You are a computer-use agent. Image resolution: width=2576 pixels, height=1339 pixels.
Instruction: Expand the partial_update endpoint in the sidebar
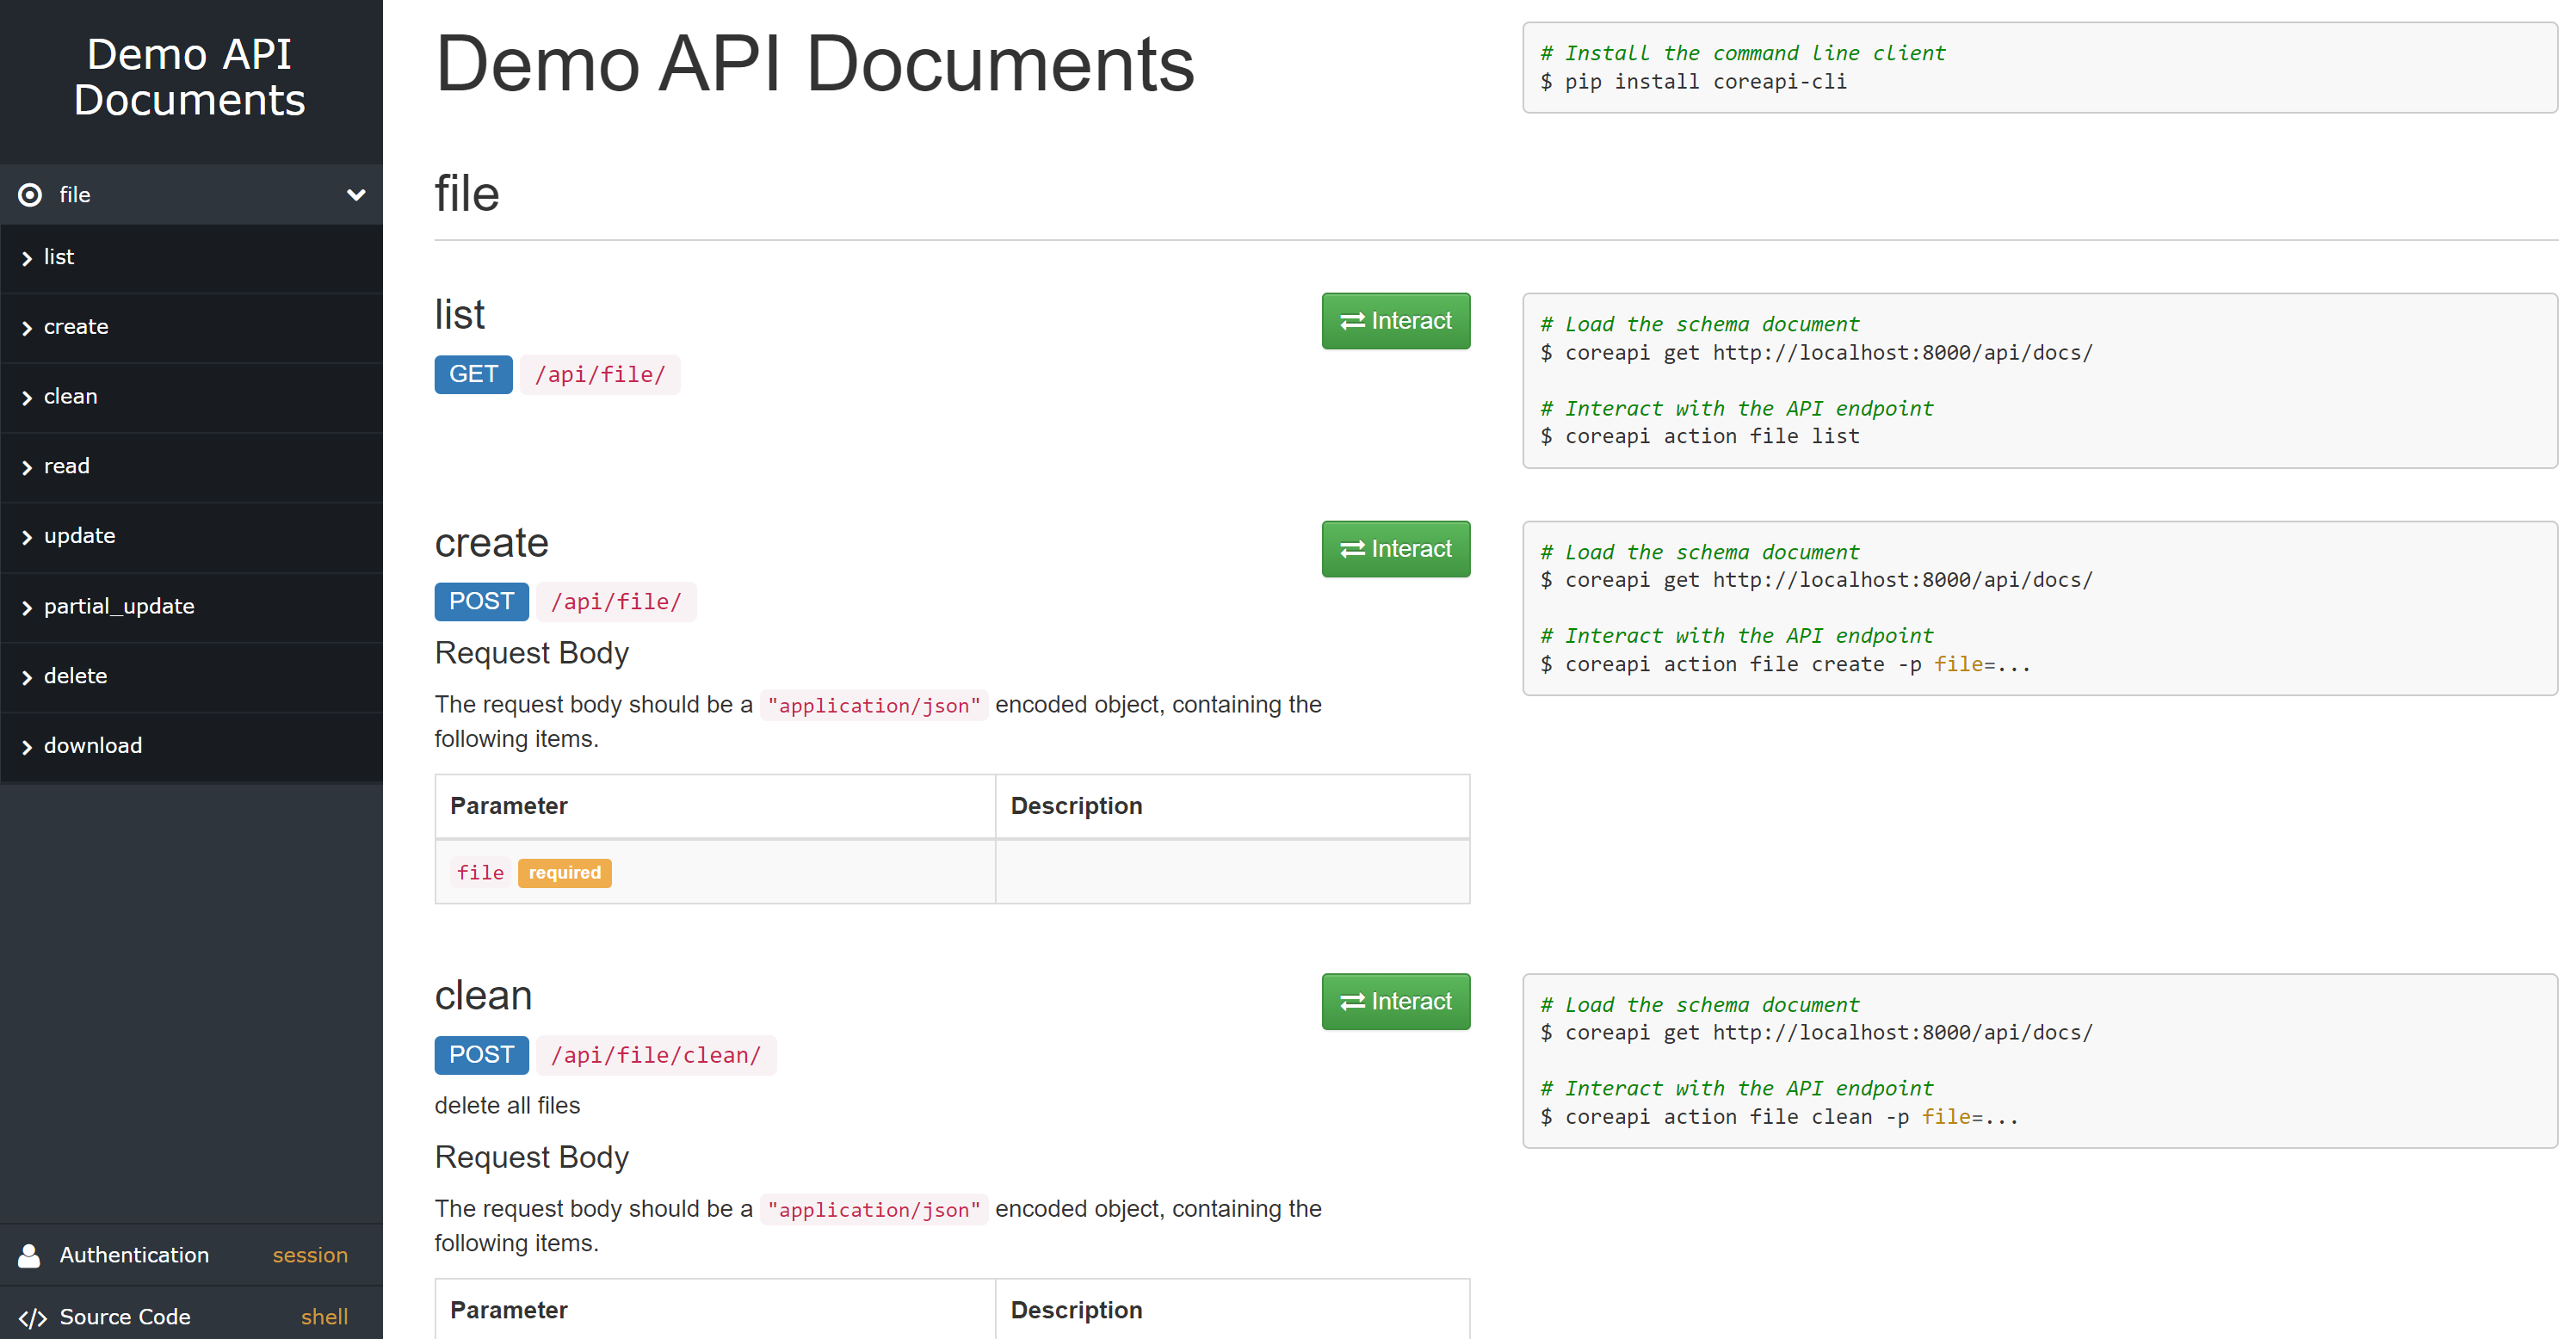click(x=118, y=606)
